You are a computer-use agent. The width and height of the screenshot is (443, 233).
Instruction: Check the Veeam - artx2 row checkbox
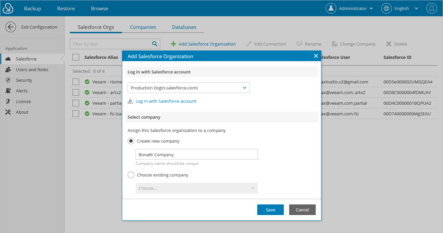click(76, 92)
